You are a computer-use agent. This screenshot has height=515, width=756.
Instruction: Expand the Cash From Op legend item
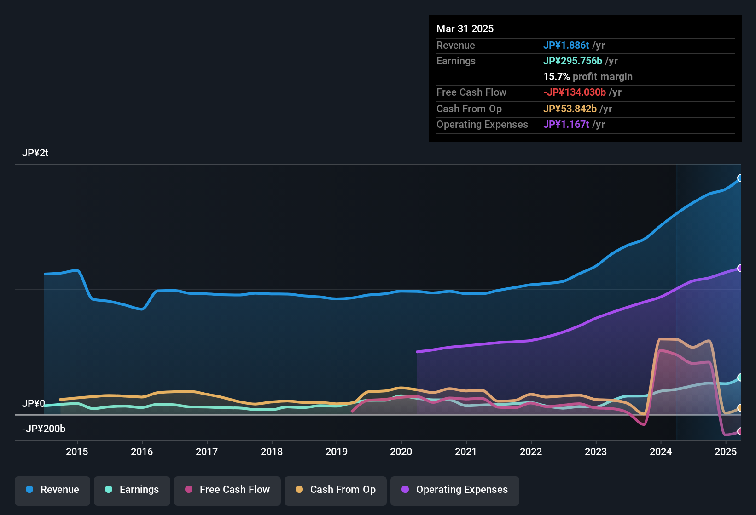click(335, 490)
